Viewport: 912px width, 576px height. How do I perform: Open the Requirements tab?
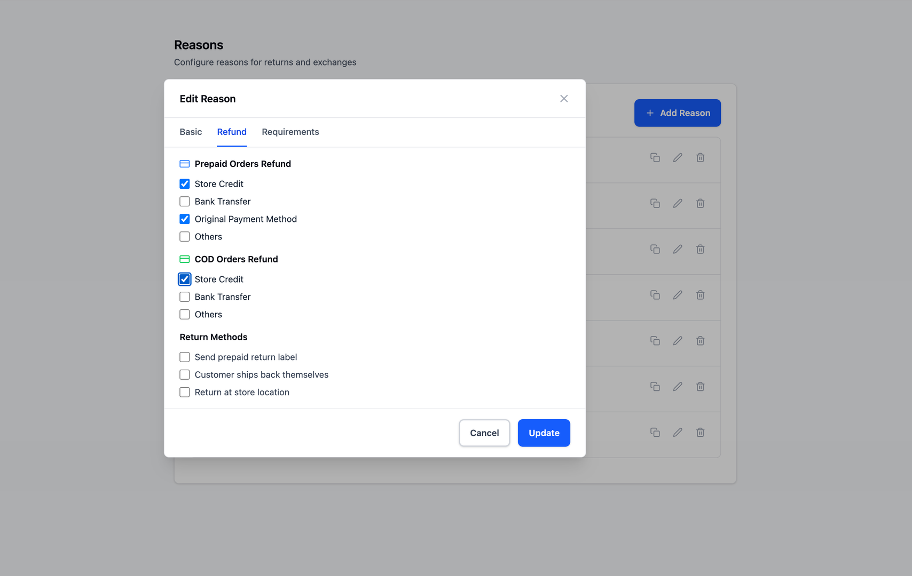click(x=290, y=132)
